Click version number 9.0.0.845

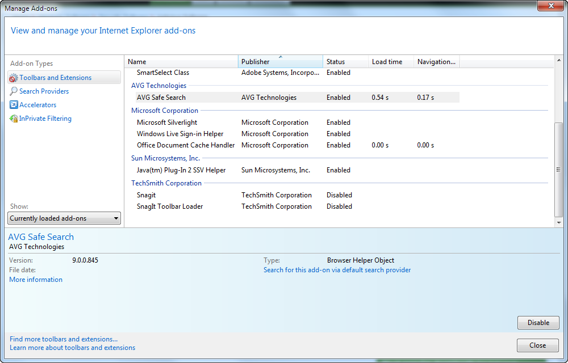(85, 260)
